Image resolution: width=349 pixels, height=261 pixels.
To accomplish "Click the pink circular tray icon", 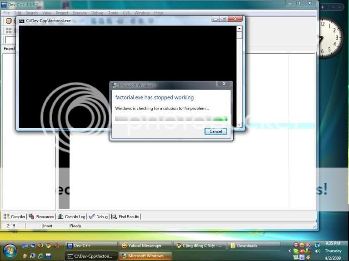I will 296,245.
